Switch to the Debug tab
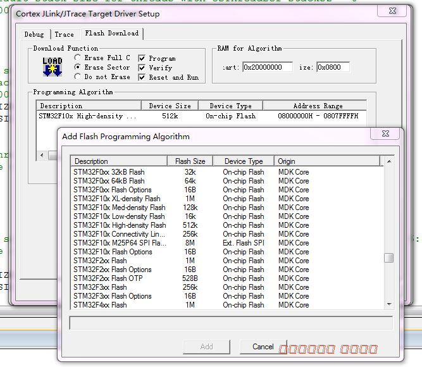This screenshot has height=367, width=422. (34, 34)
